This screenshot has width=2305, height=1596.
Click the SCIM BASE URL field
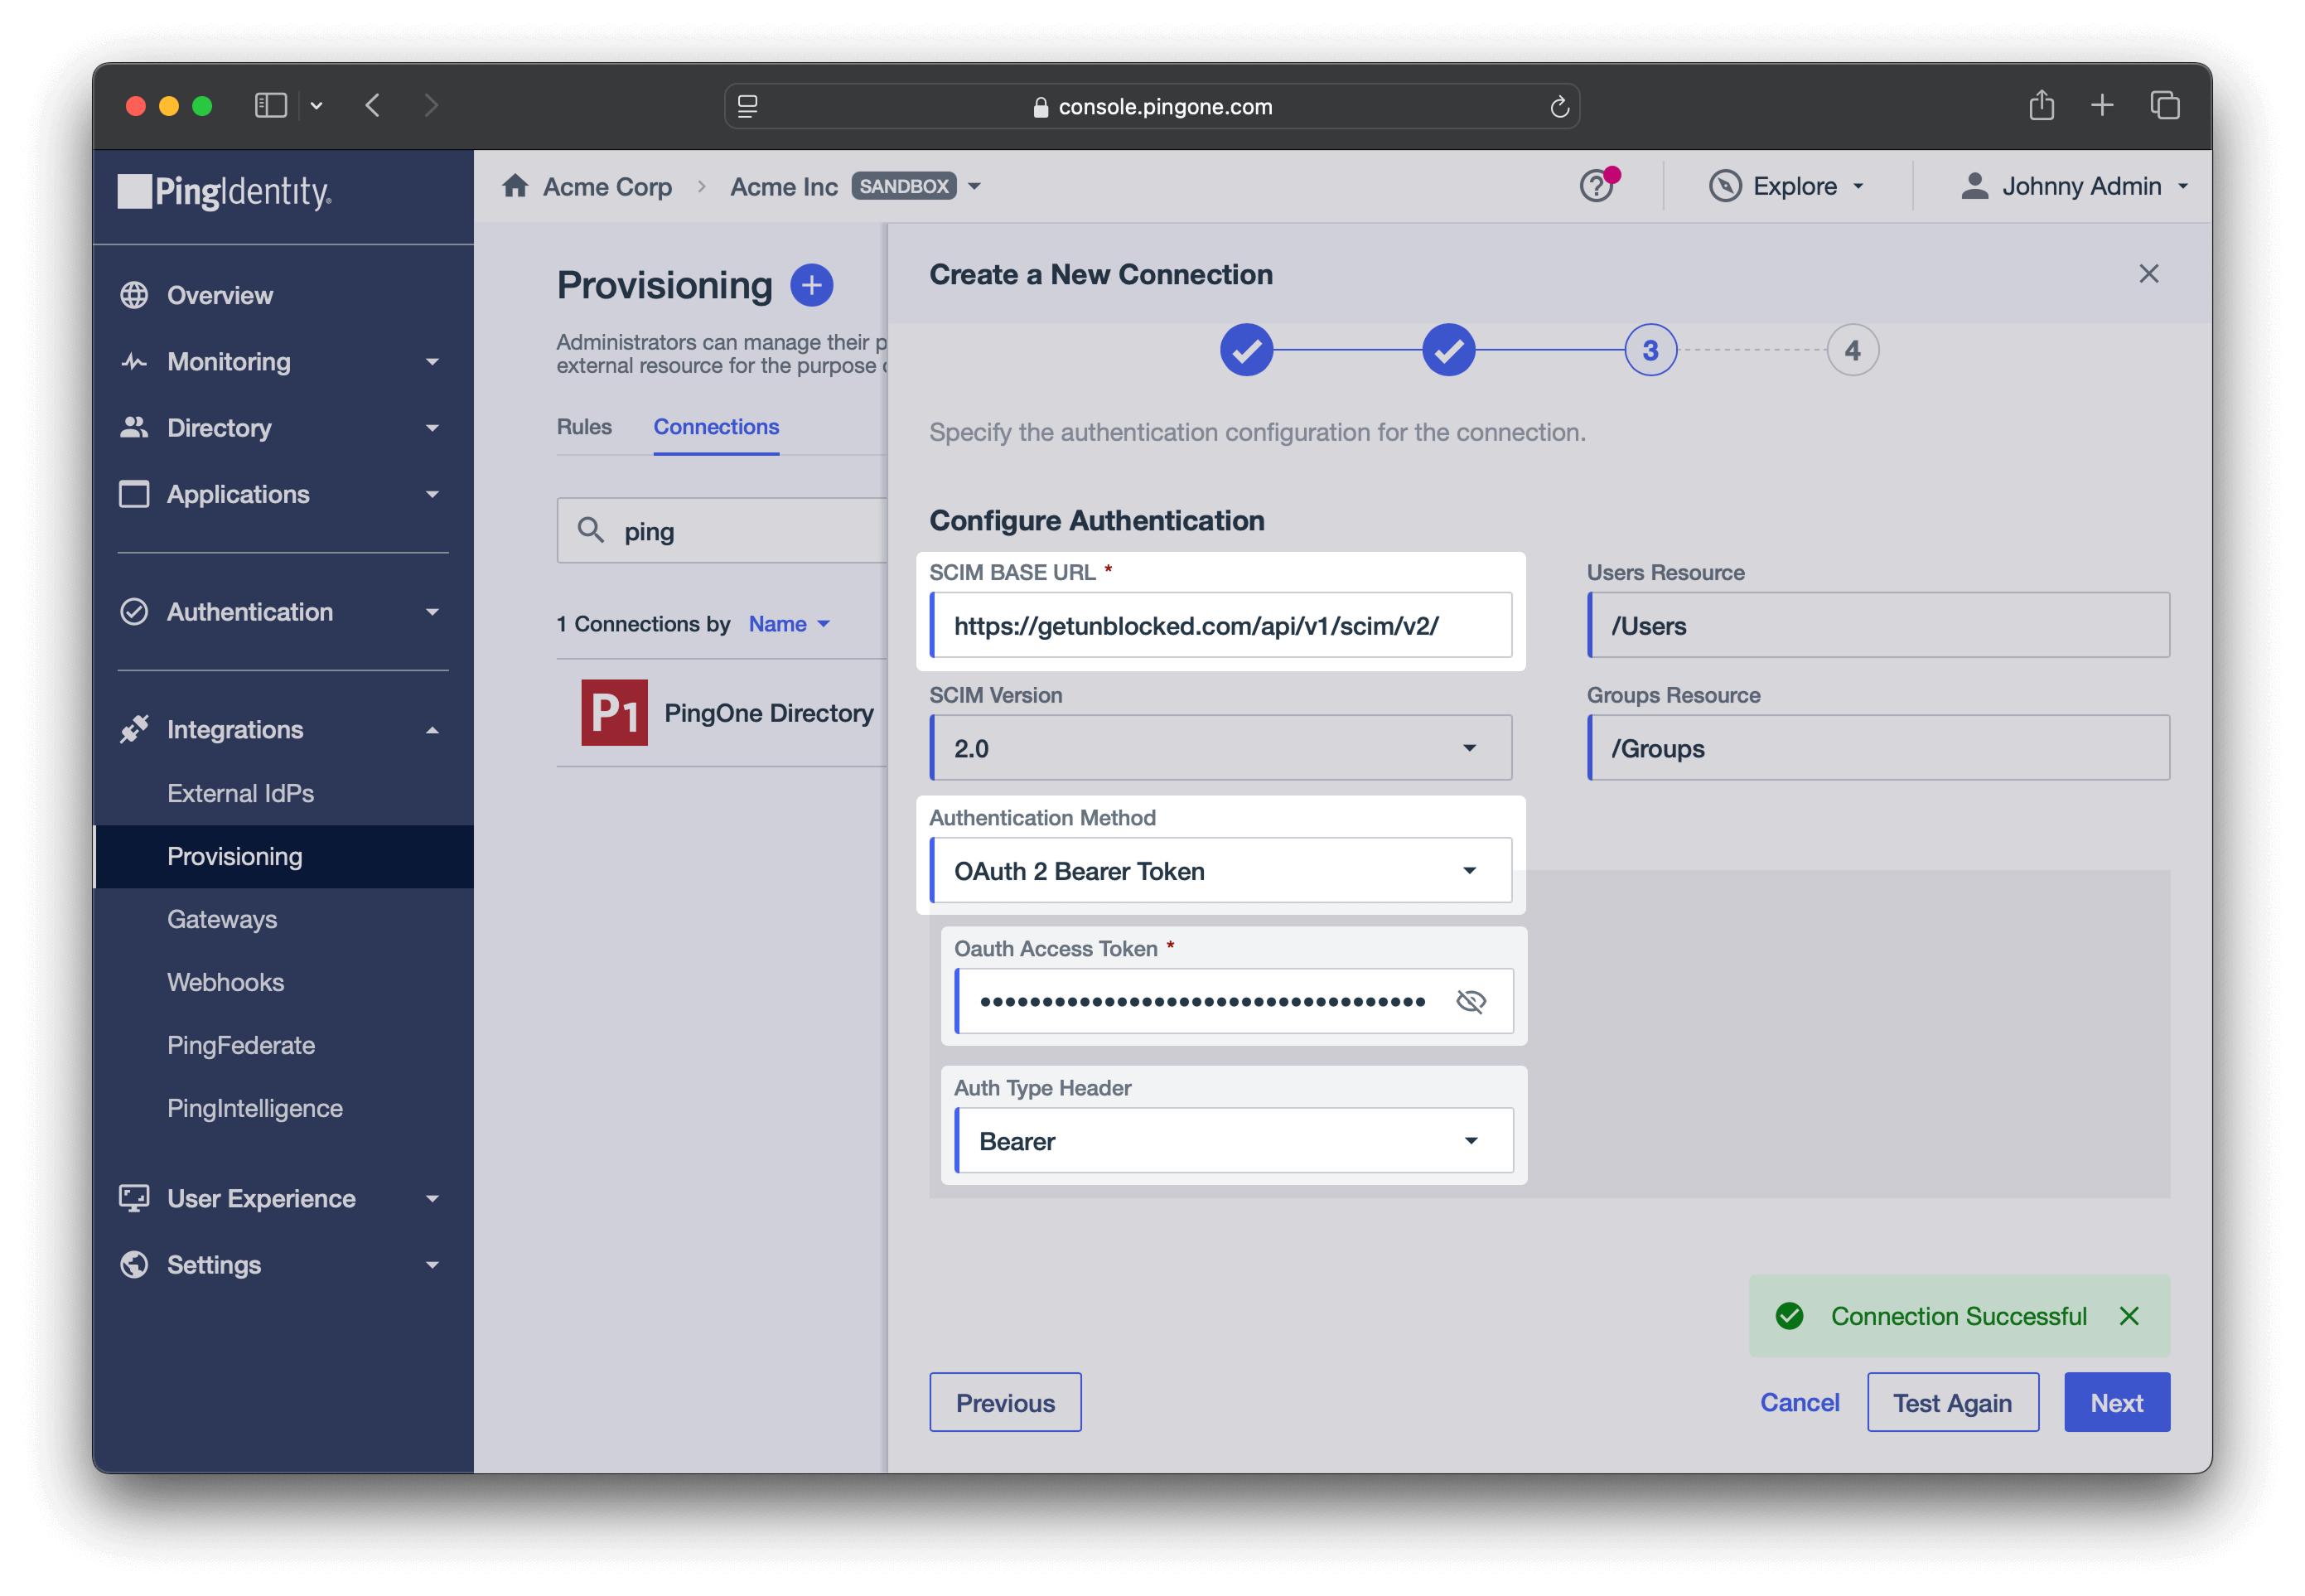[x=1220, y=625]
